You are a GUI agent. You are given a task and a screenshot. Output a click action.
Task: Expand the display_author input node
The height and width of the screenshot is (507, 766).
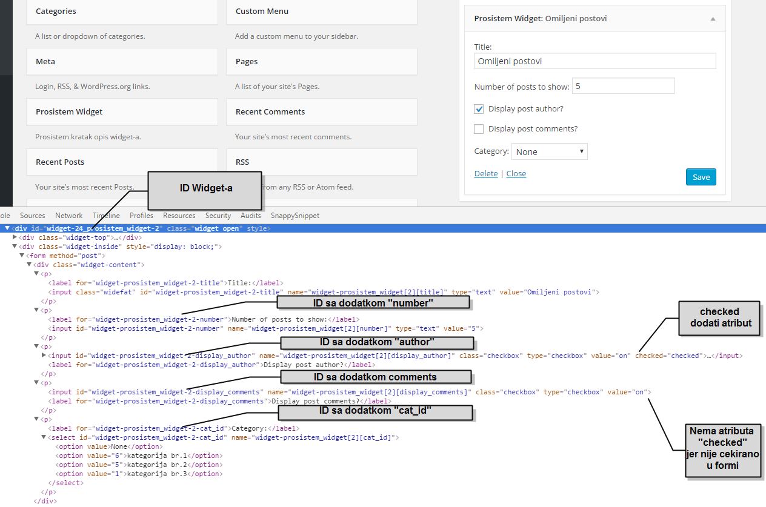coord(44,356)
